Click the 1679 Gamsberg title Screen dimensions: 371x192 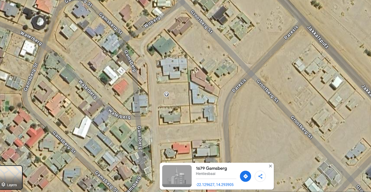[x=211, y=168]
